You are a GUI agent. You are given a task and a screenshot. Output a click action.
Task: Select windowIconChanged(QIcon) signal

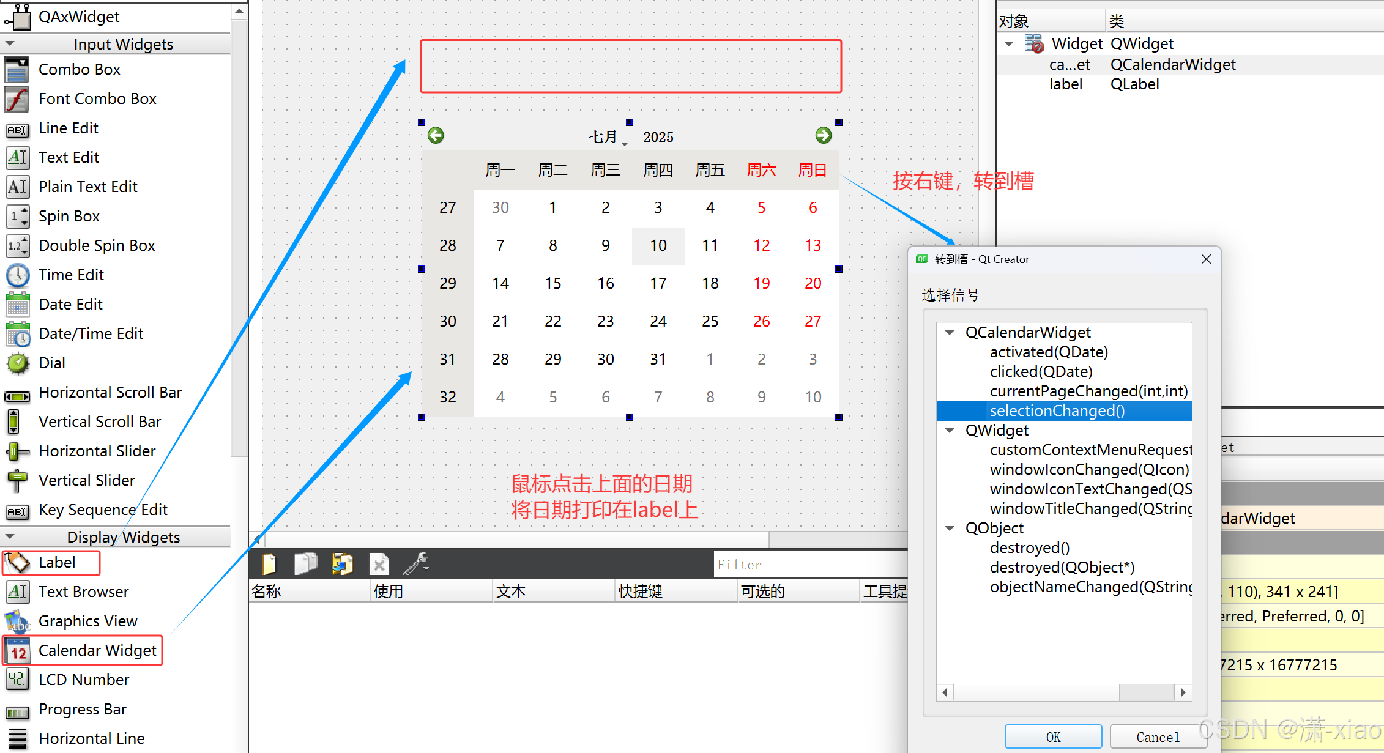click(1089, 470)
